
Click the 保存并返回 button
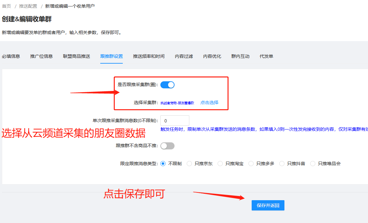[x=268, y=205]
